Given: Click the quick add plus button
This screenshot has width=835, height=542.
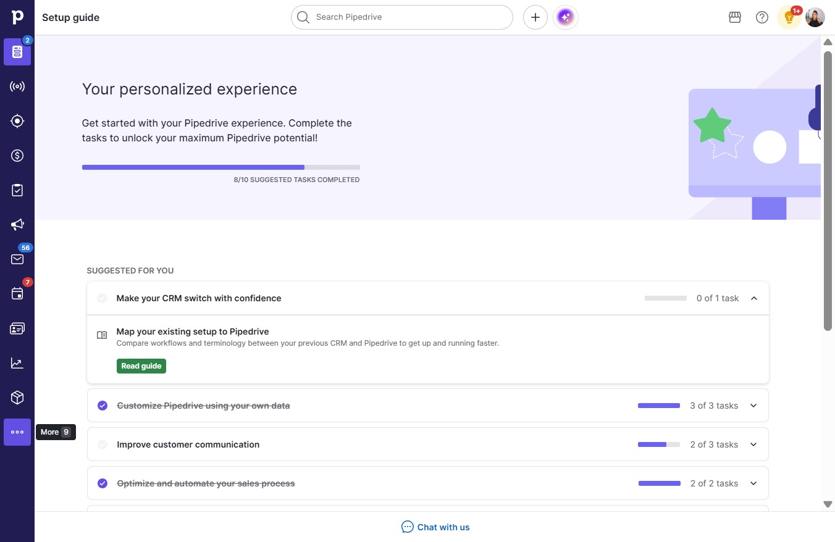Looking at the screenshot, I should 535,17.
